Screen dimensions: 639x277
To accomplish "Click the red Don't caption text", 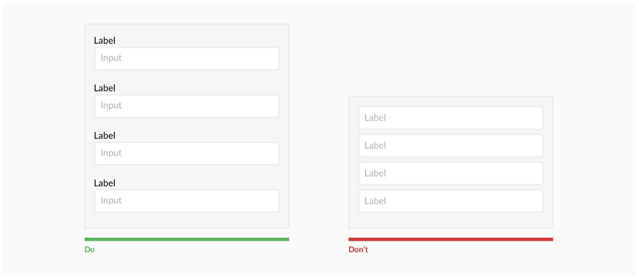I will tap(358, 249).
